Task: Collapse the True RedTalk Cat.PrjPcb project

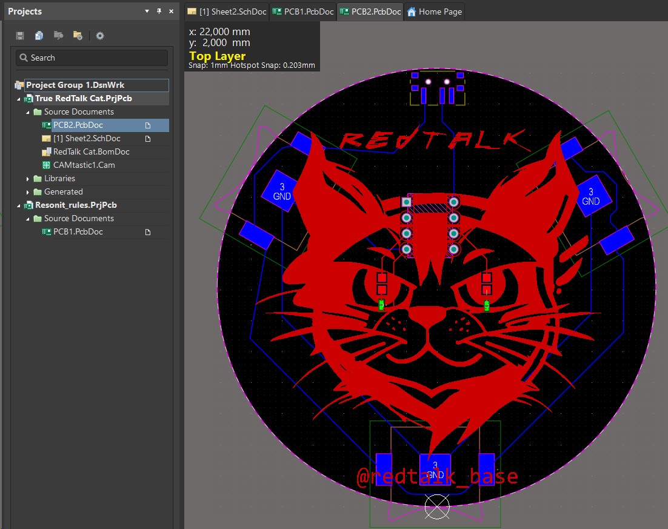Action: point(19,99)
